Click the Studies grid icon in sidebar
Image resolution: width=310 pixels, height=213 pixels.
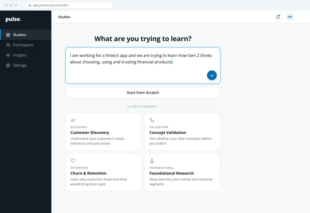8,35
